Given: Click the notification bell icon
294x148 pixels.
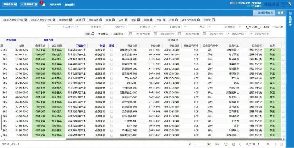Looking at the screenshot, I should pyautogui.click(x=44, y=4).
